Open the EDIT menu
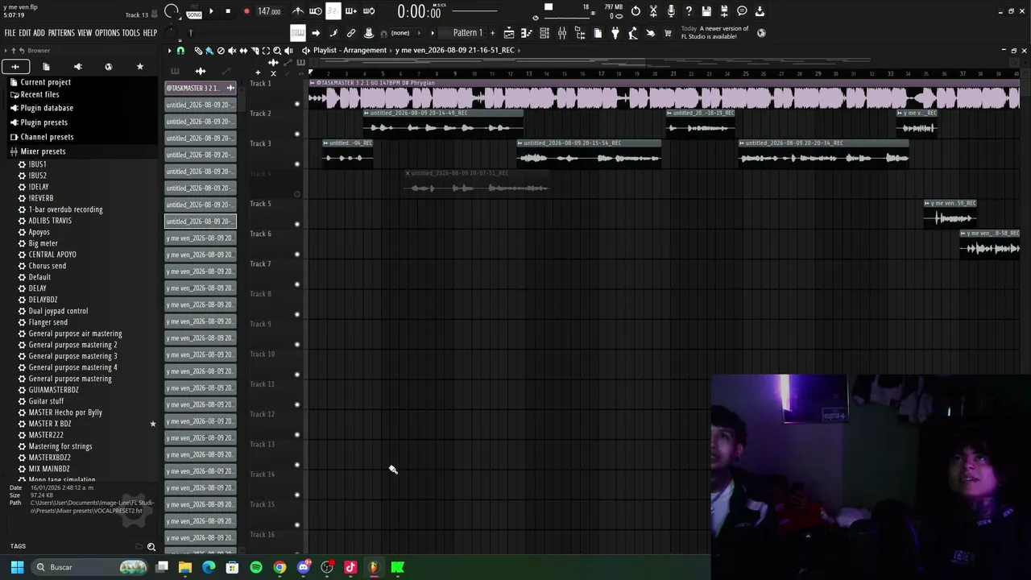The width and height of the screenshot is (1031, 580). pyautogui.click(x=25, y=33)
